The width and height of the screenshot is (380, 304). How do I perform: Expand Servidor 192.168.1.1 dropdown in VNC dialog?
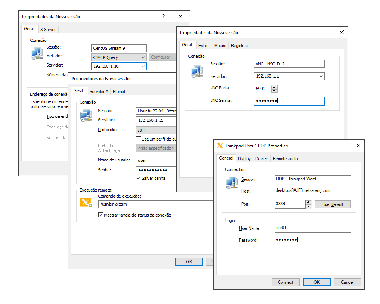point(321,76)
